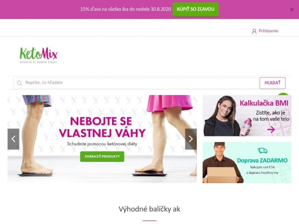Open the Prihlásenie login link
The image size is (299, 224).
268,31
